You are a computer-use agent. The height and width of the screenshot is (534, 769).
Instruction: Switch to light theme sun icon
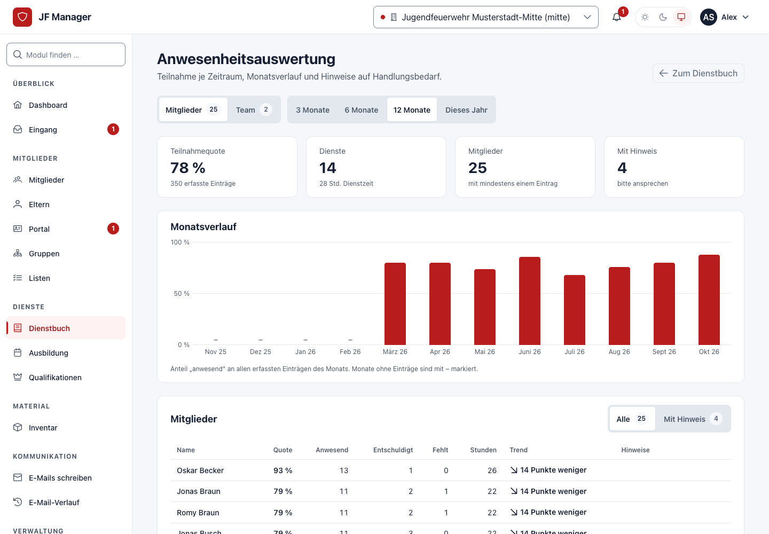pos(645,17)
